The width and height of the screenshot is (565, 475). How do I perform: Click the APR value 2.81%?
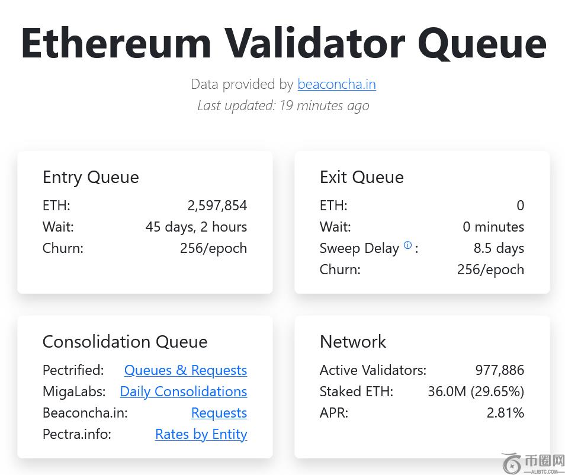[x=505, y=413]
